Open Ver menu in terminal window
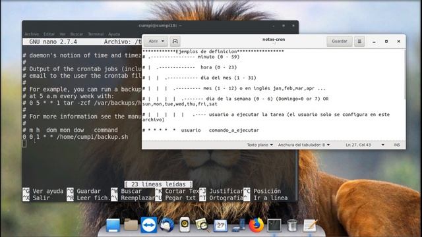The image size is (422, 237). 63,34
